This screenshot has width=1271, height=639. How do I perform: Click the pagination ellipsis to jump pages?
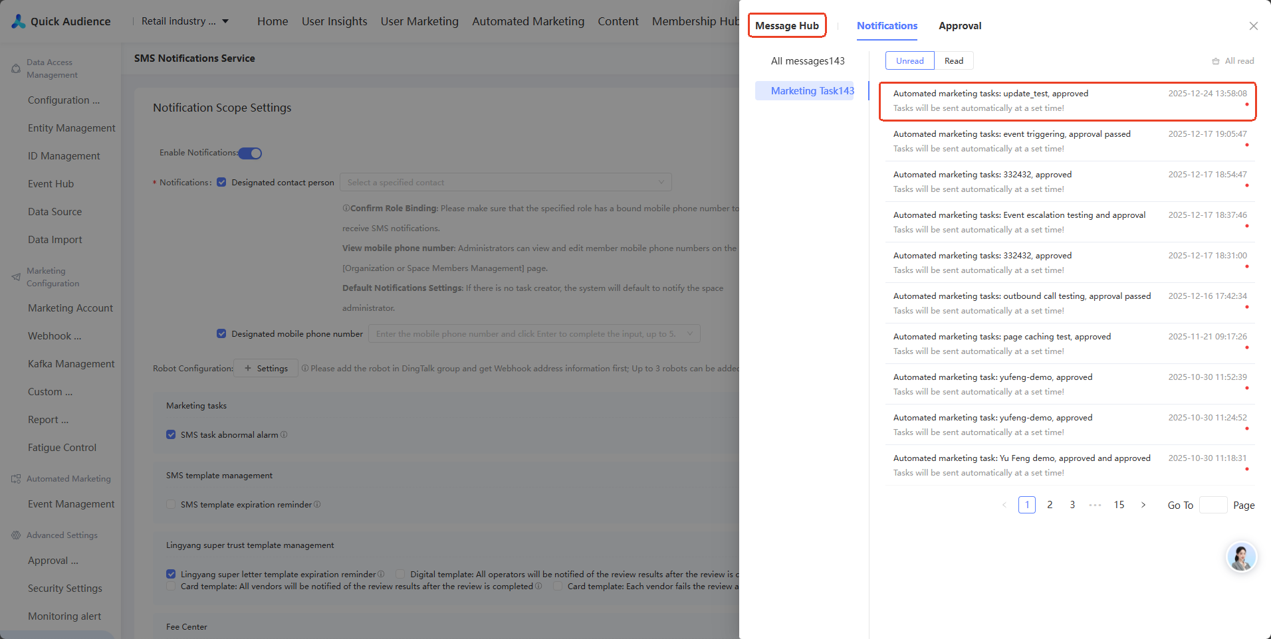(x=1095, y=505)
